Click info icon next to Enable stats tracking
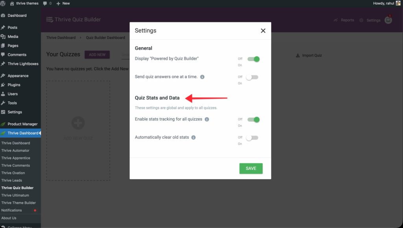Screen dimensions: 403x228 point(207,119)
